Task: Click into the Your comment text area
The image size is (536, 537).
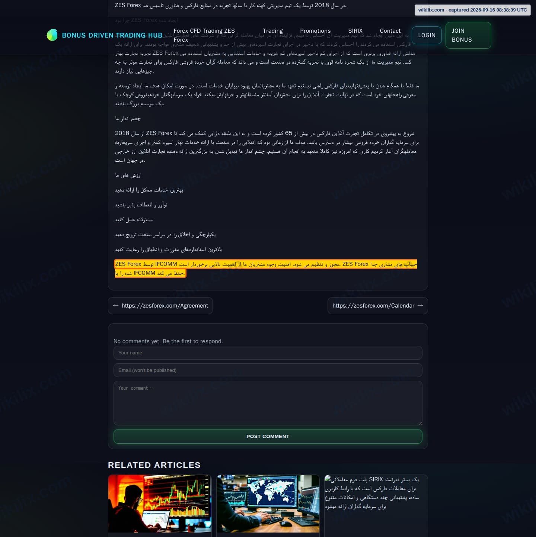Action: [268, 403]
